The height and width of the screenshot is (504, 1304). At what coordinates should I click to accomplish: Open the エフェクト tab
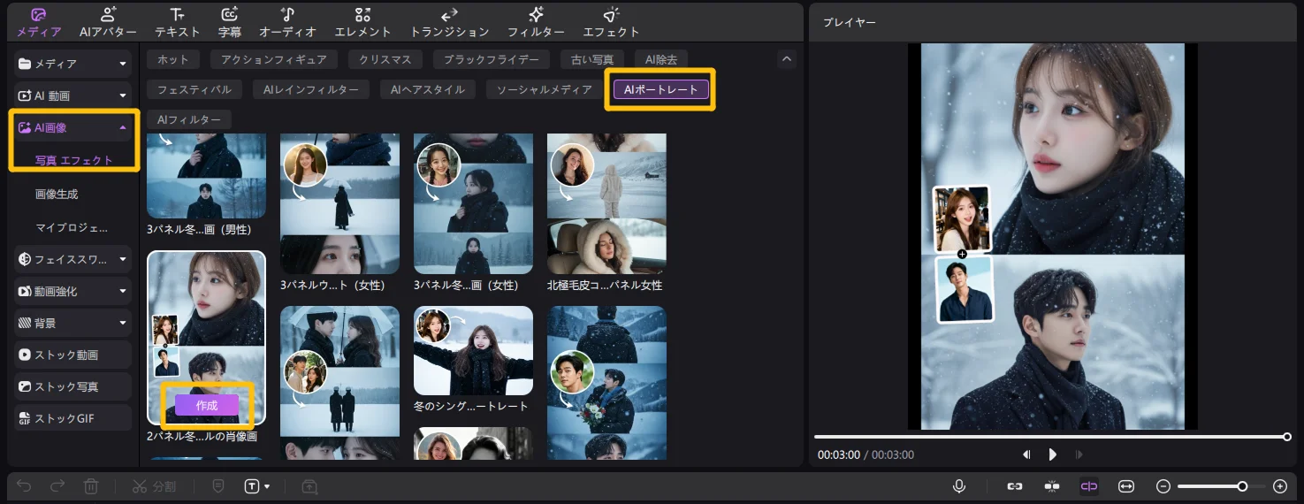[x=611, y=22]
